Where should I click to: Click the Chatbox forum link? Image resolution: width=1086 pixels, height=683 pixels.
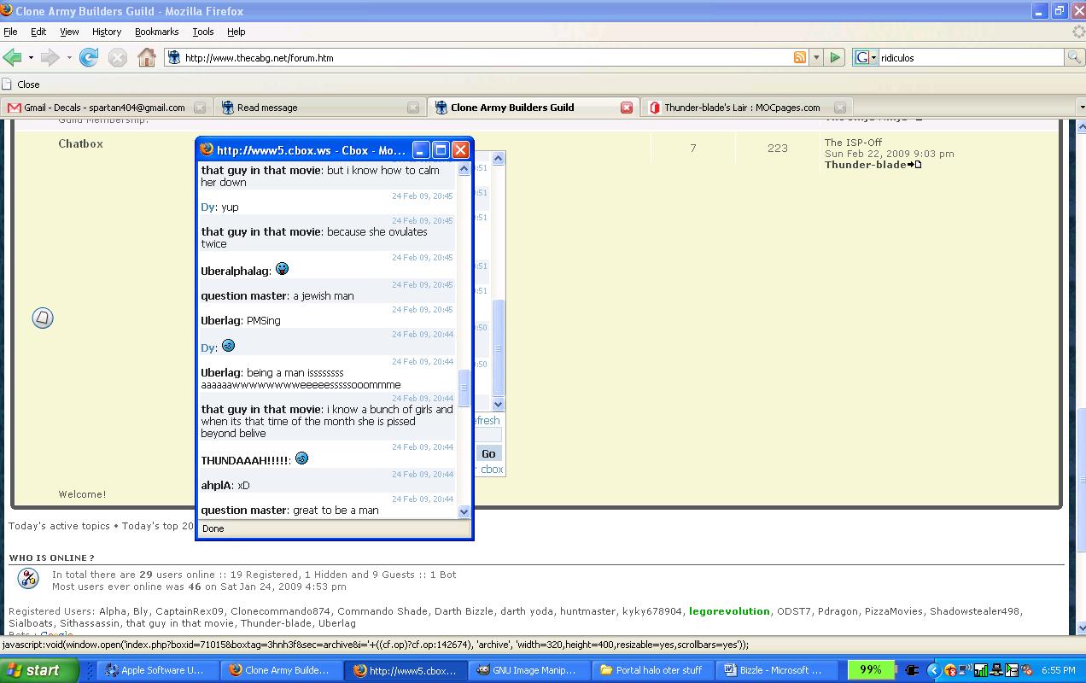point(80,143)
